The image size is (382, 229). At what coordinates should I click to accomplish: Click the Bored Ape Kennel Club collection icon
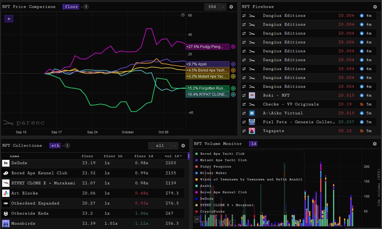coord(6,173)
